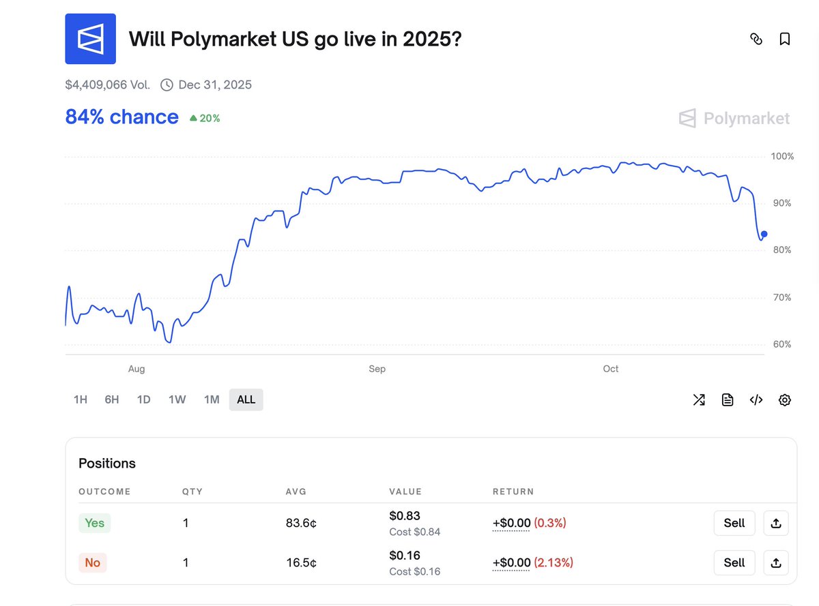The width and height of the screenshot is (819, 606).
Task: Sell the Yes position
Action: pos(734,524)
